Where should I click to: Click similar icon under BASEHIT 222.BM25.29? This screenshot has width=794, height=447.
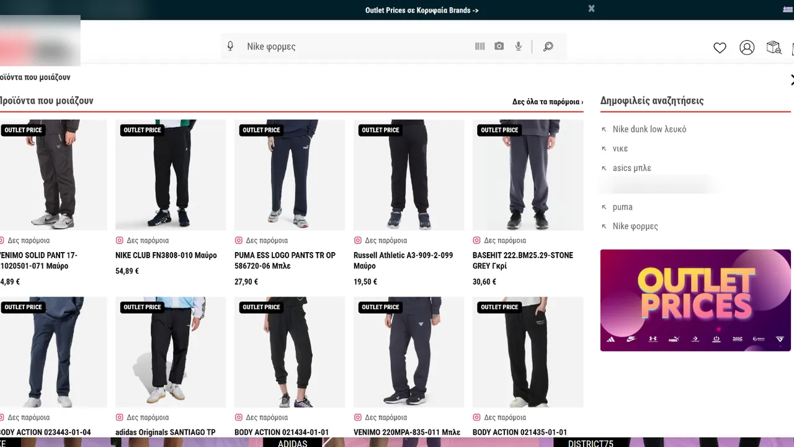point(477,240)
